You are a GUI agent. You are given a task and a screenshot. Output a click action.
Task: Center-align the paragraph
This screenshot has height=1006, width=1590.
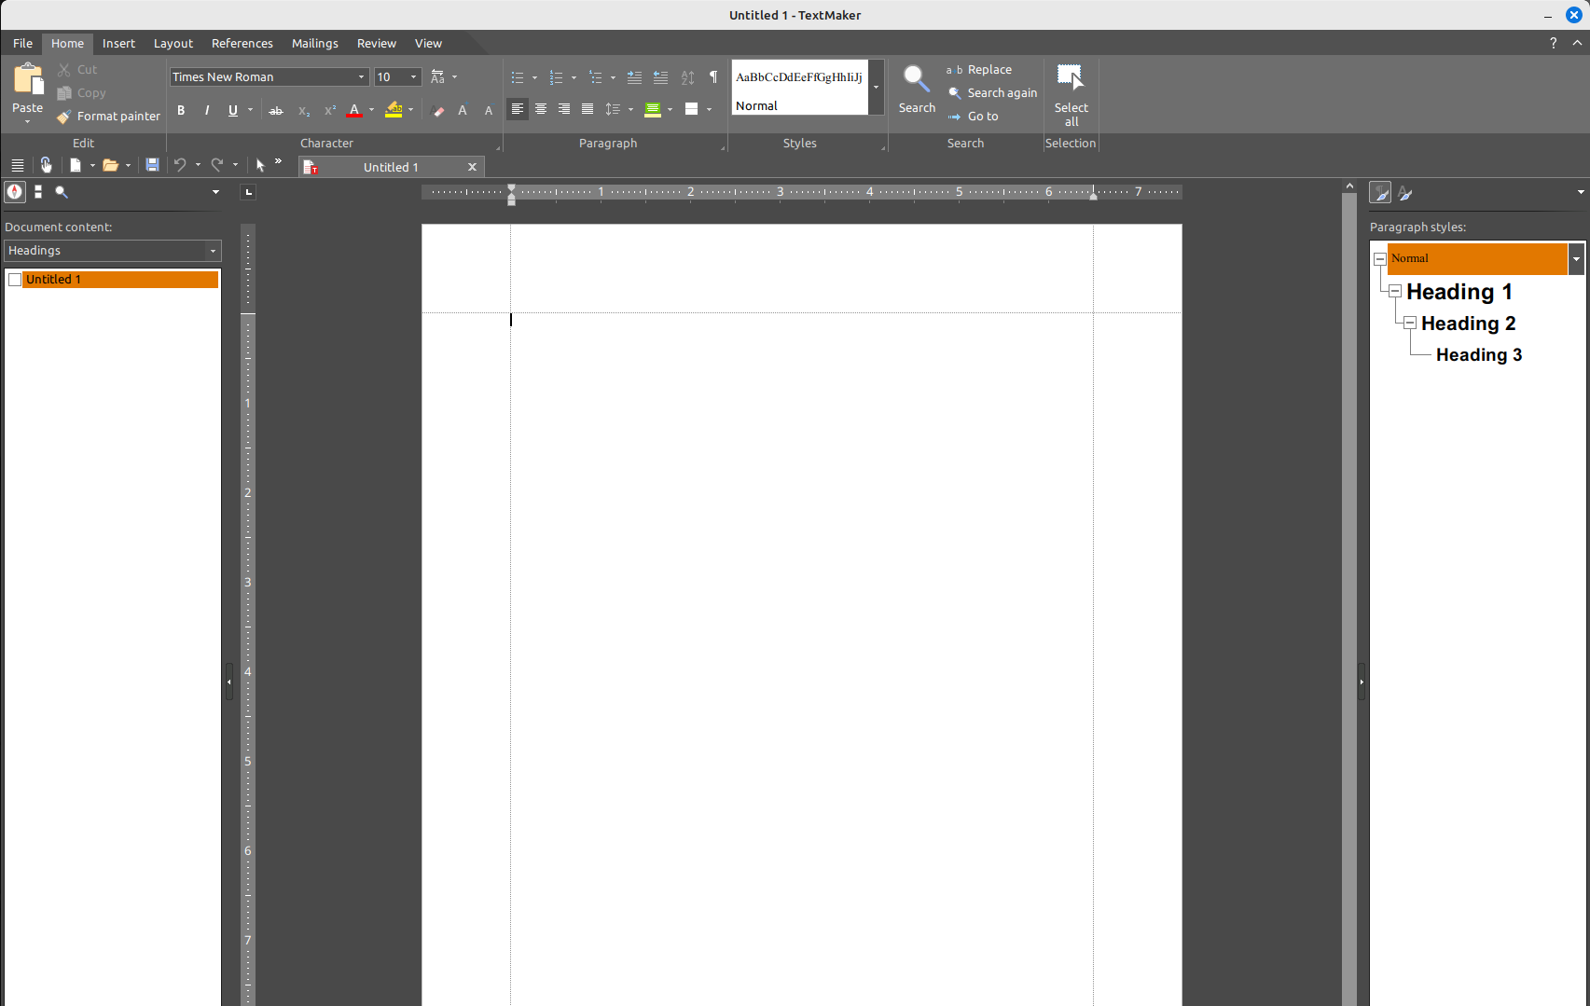click(x=541, y=110)
